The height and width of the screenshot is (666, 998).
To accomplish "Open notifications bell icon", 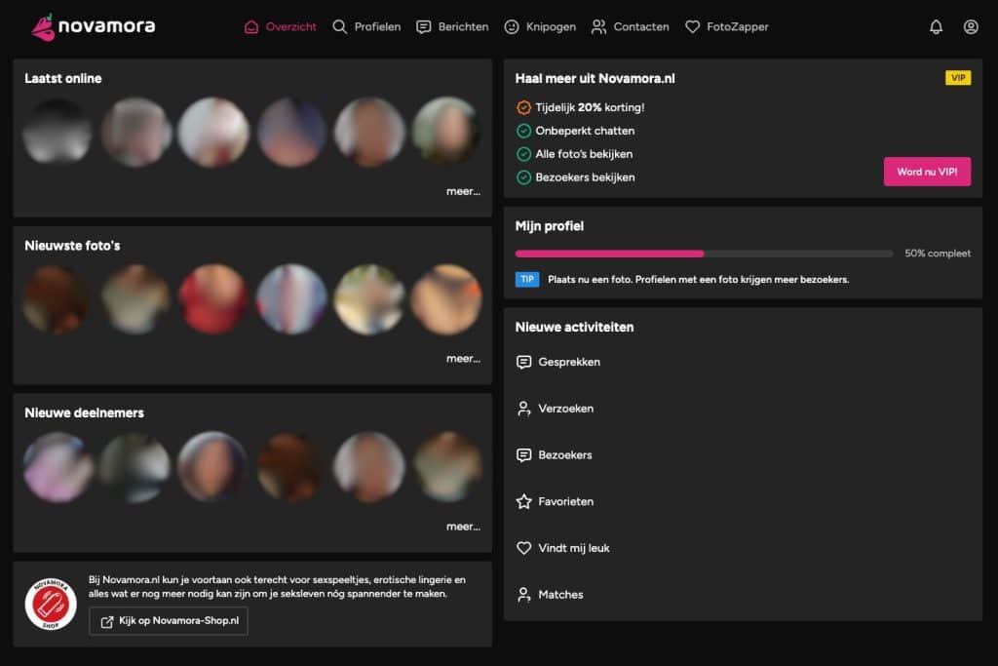I will 936,26.
